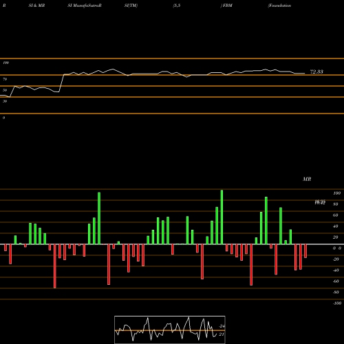Click the 60 label on the MR axis
344x344 pixels.
(x=336, y=215)
